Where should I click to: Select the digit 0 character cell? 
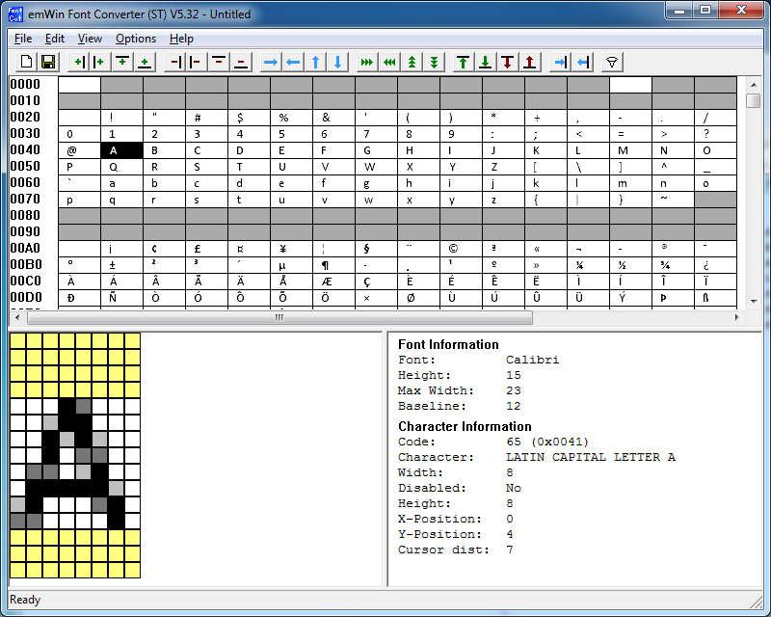click(x=79, y=134)
